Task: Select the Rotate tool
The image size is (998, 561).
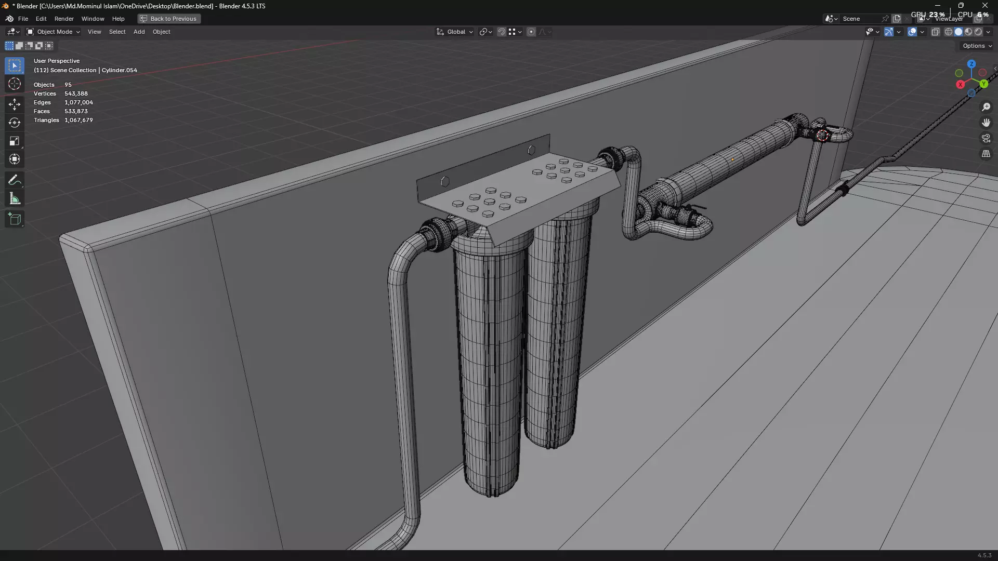Action: 15,123
